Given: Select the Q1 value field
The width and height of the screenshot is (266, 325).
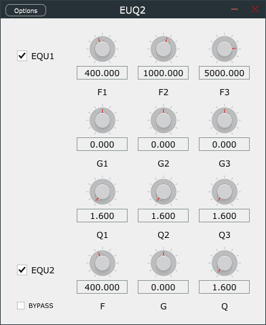Looking at the screenshot, I should click(102, 216).
